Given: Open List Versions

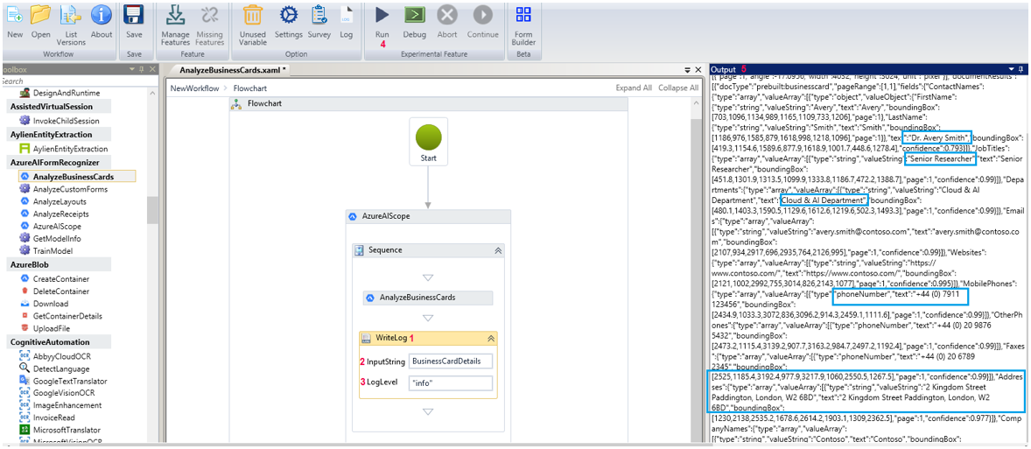Looking at the screenshot, I should pos(71,16).
